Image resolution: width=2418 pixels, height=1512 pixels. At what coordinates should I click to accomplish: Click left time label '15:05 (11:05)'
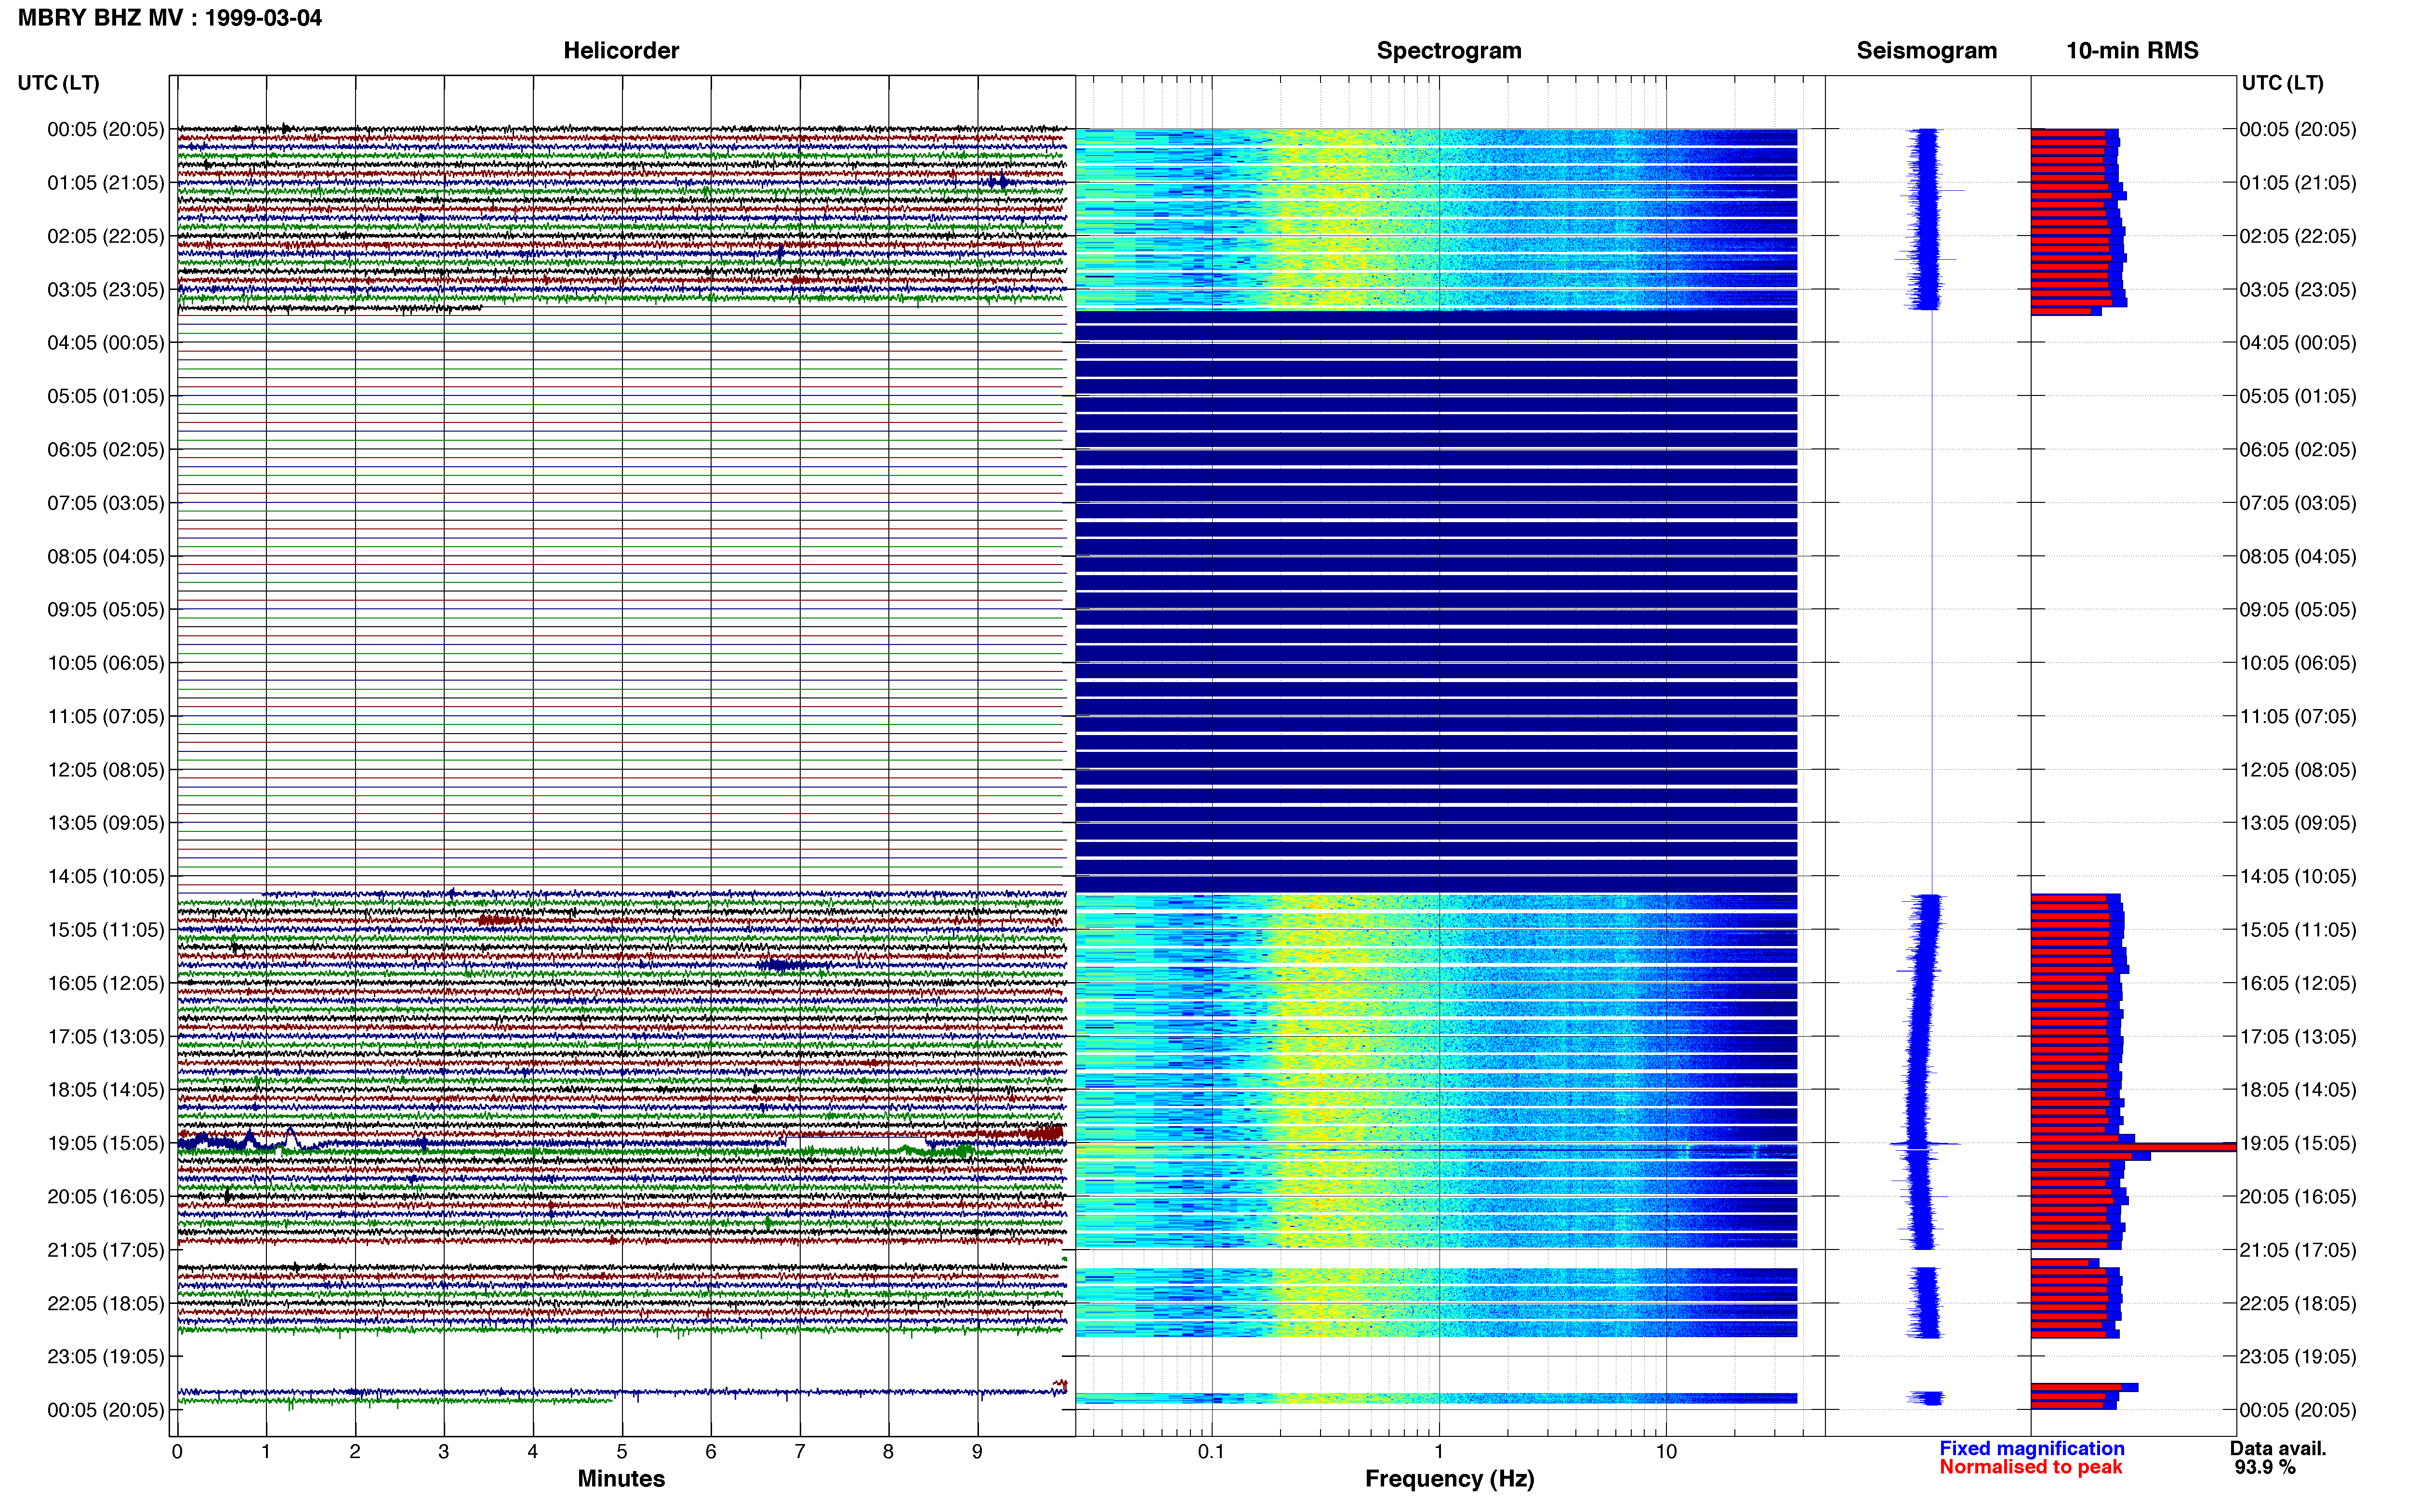[106, 930]
